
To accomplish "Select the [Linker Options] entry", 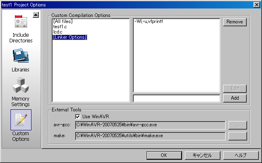I will pyautogui.click(x=70, y=37).
